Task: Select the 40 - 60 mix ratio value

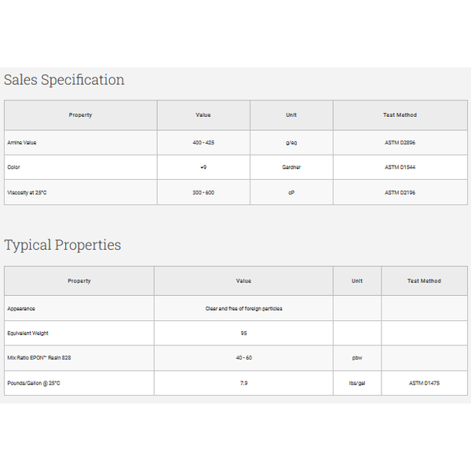Action: [x=243, y=358]
